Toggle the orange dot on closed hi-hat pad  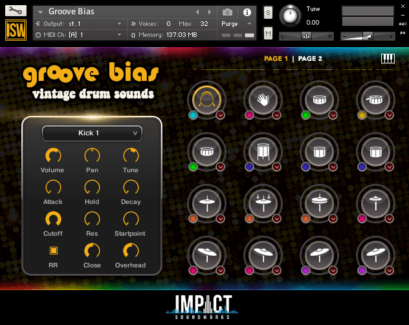tap(193, 219)
